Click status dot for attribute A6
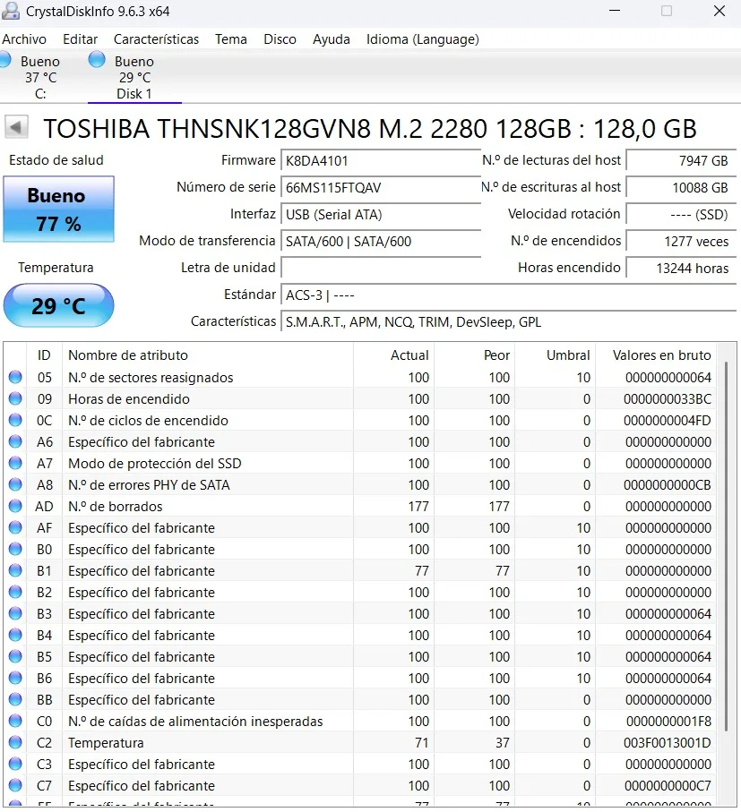The image size is (741, 812). (x=15, y=441)
